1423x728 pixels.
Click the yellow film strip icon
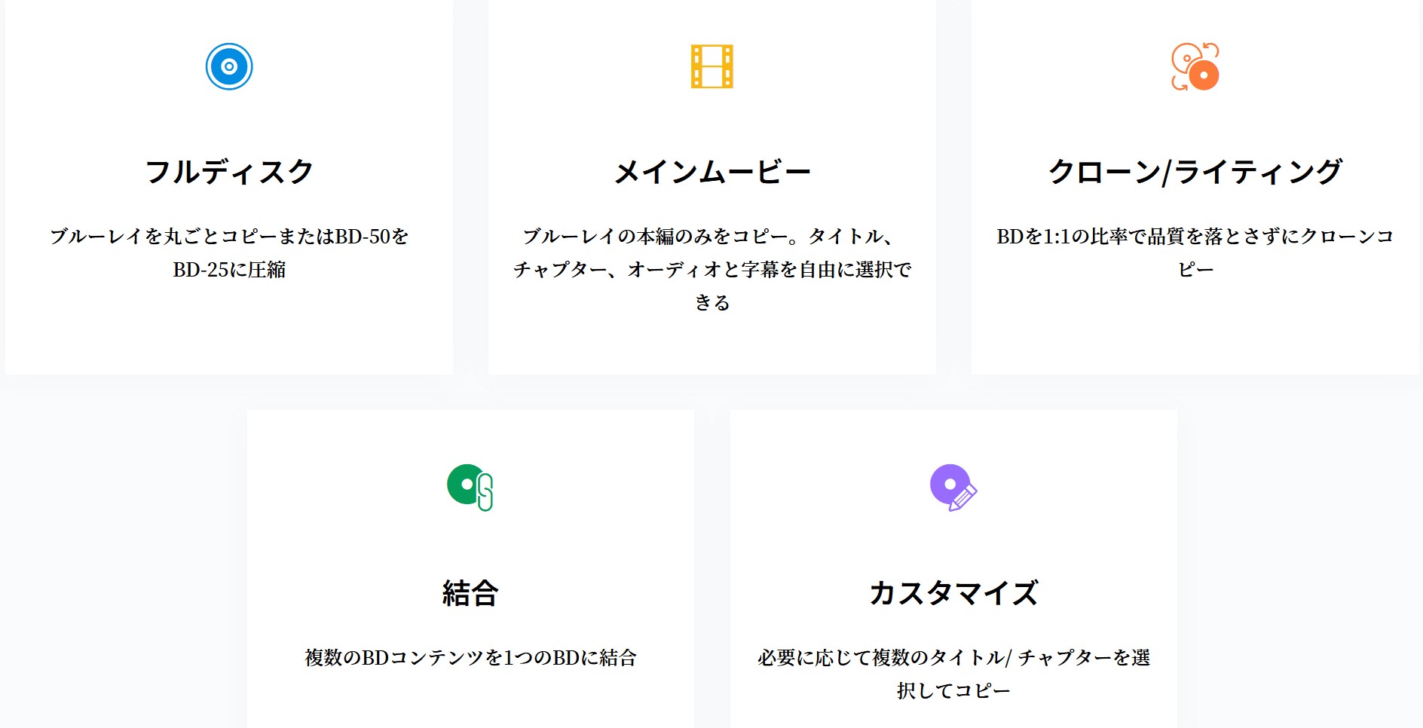[712, 66]
